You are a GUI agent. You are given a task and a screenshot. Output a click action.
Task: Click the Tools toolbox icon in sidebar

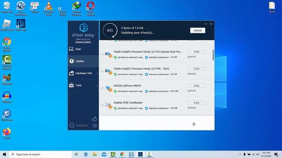pos(71,85)
